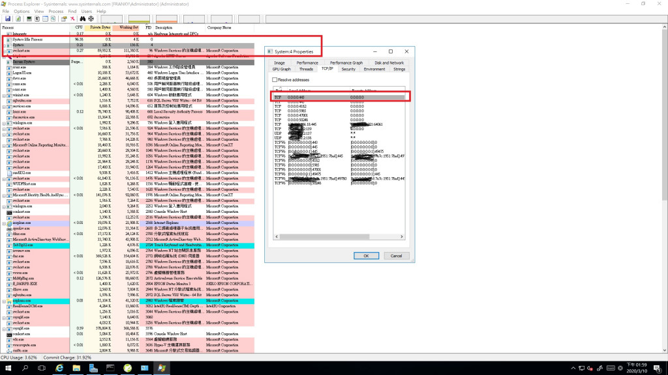This screenshot has width=668, height=375.
Task: Click the View DLLs/Handles toolbar icon
Action: (53, 19)
